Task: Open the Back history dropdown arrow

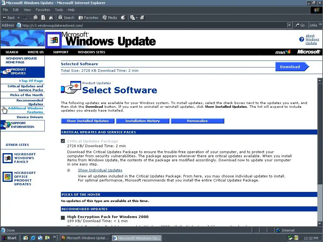Action: (18, 18)
